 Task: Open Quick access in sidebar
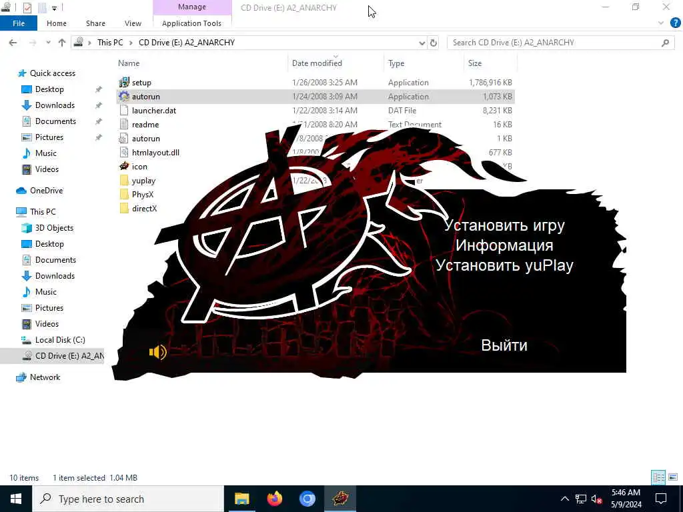pyautogui.click(x=52, y=73)
